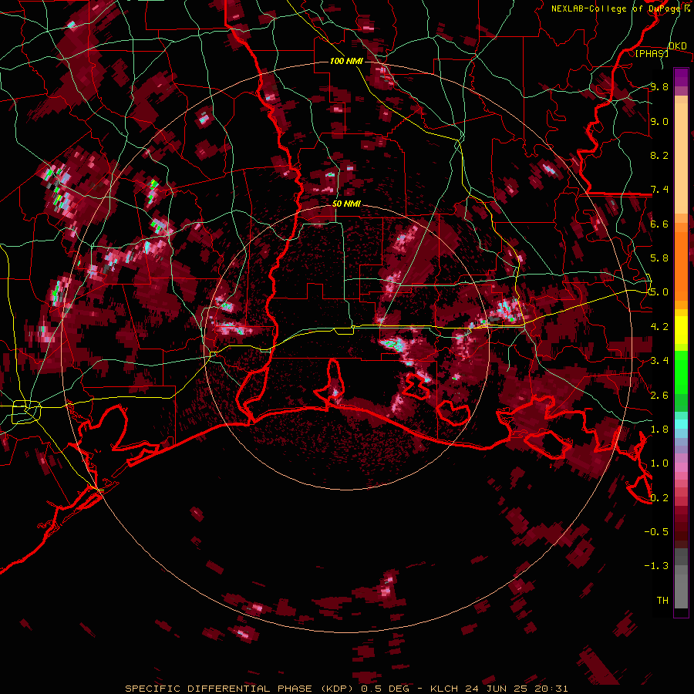Click the "[PHAS]" legend header
The height and width of the screenshot is (694, 694).
point(652,53)
